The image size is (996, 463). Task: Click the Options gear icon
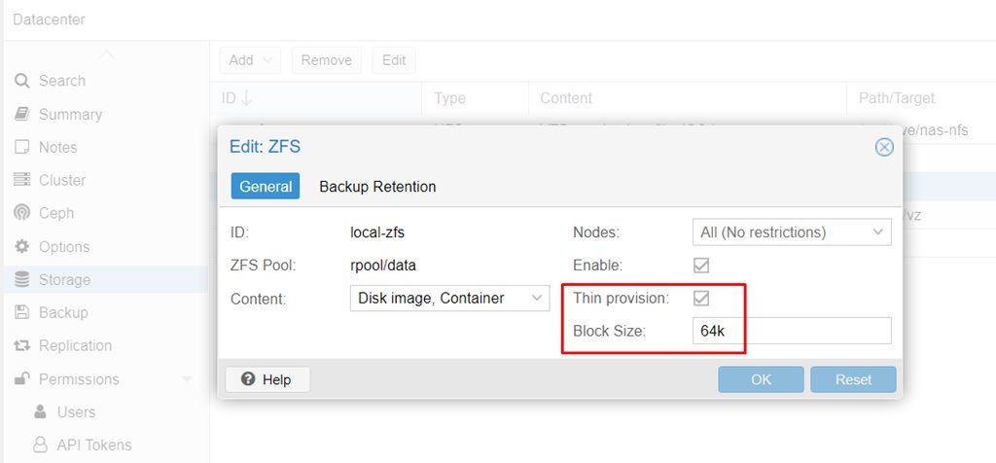coord(22,246)
